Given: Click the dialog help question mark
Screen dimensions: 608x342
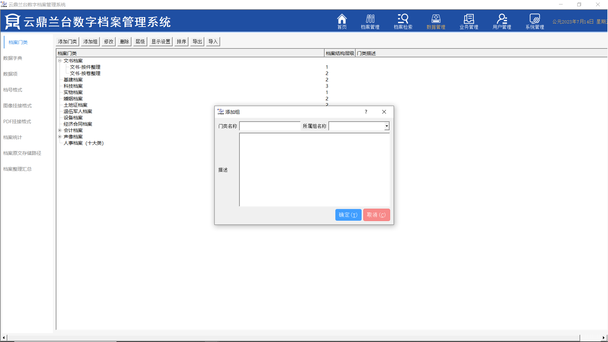Looking at the screenshot, I should (366, 112).
